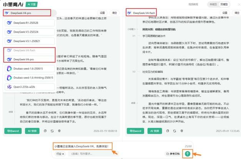Pick the greyed DeepSeek-V4-flash list entry

click(x=30, y=50)
